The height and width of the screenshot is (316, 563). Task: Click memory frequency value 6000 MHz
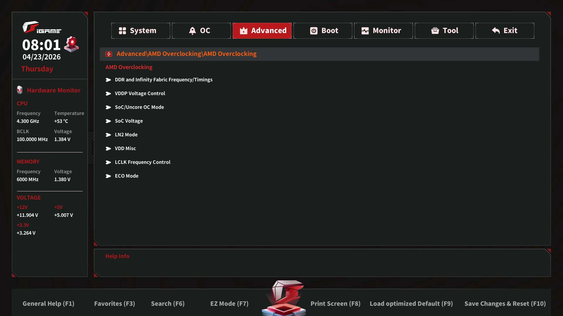click(x=28, y=179)
